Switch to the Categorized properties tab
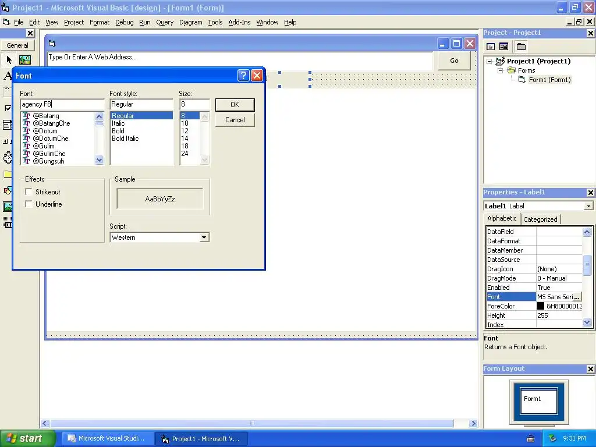Image resolution: width=596 pixels, height=447 pixels. (540, 219)
